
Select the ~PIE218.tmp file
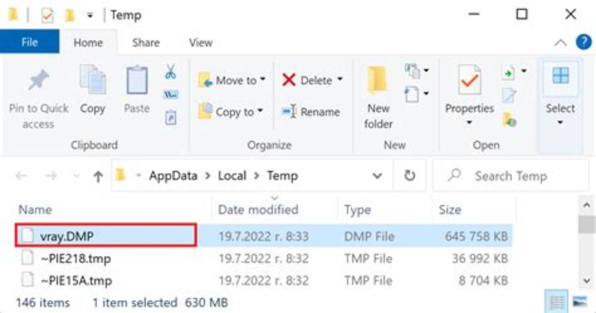coord(76,259)
